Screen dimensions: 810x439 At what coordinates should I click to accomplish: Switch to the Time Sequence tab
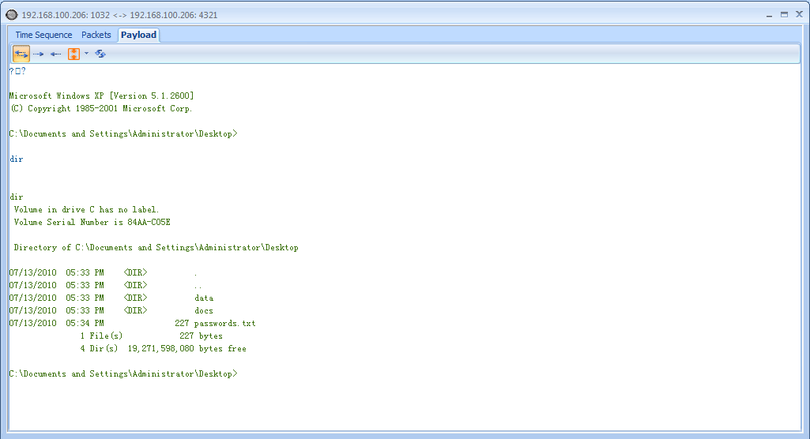point(43,35)
